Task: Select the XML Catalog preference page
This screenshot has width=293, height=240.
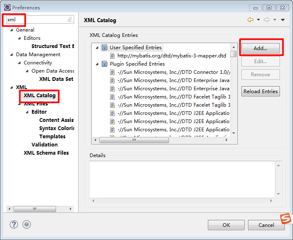Action: (x=40, y=95)
